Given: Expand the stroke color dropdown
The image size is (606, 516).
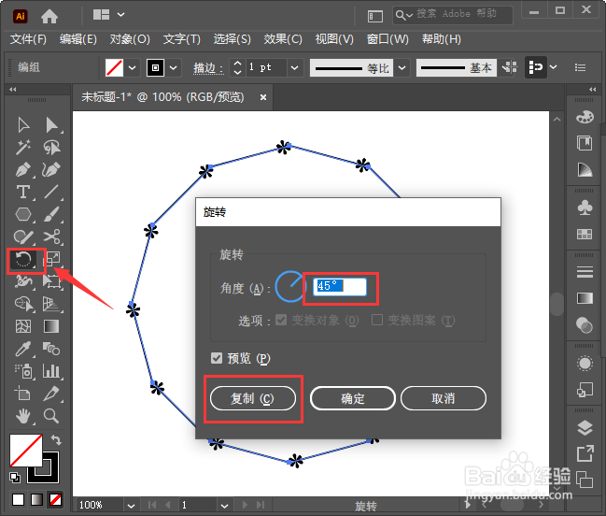Looking at the screenshot, I should (x=173, y=67).
